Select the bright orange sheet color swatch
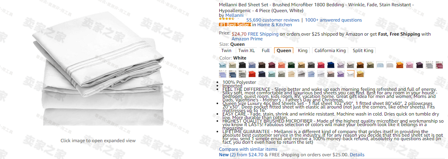 [x=400, y=65]
